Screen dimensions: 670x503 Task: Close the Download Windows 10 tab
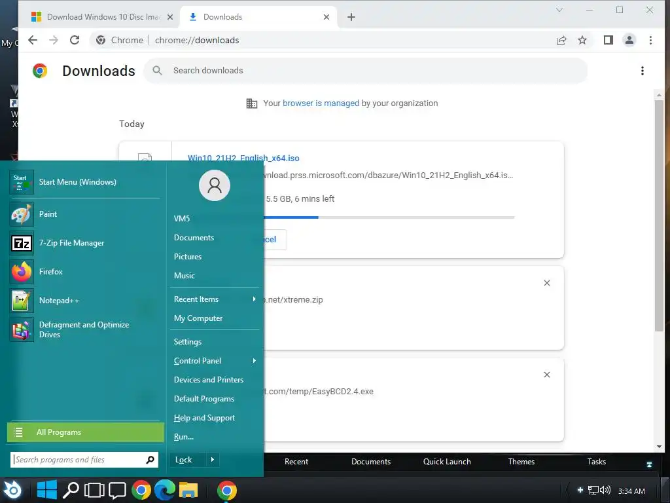(170, 17)
